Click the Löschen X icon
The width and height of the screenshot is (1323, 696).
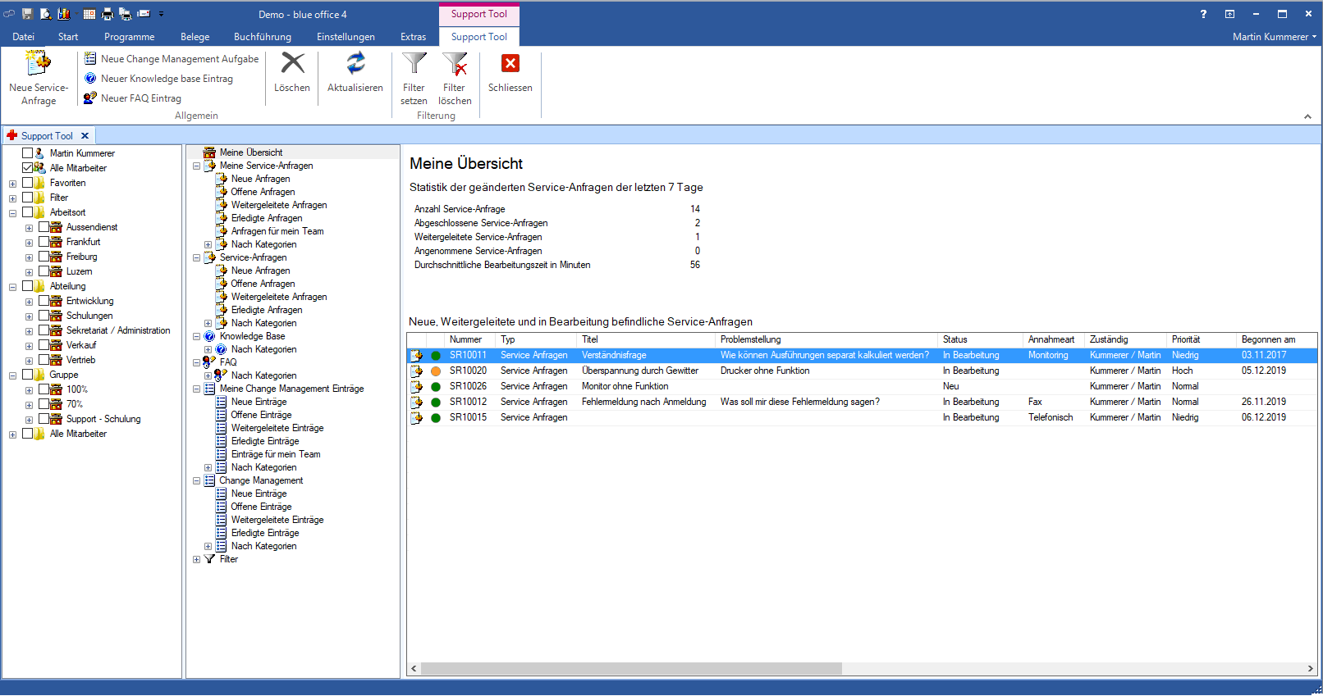pyautogui.click(x=292, y=63)
